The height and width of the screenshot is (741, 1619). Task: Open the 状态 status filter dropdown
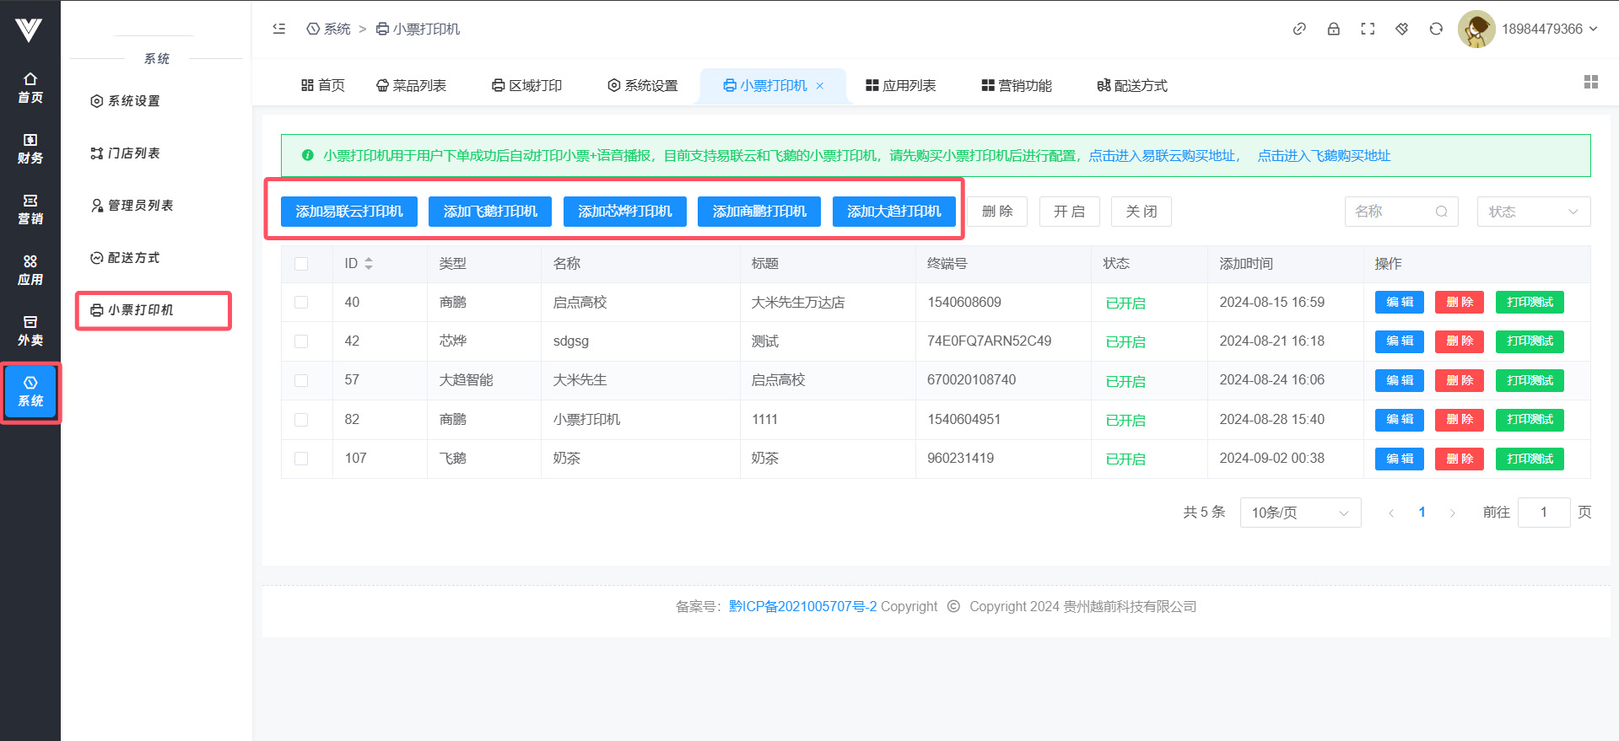pos(1533,212)
